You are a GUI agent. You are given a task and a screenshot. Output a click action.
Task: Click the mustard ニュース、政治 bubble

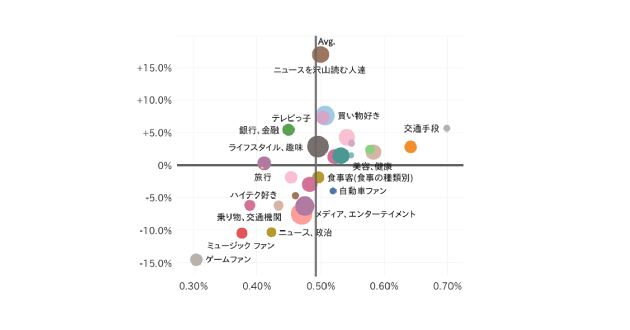271,232
